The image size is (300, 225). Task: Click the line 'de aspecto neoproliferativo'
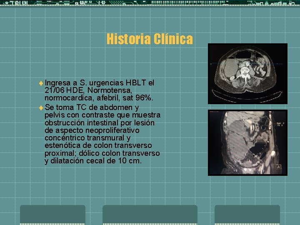(92, 130)
